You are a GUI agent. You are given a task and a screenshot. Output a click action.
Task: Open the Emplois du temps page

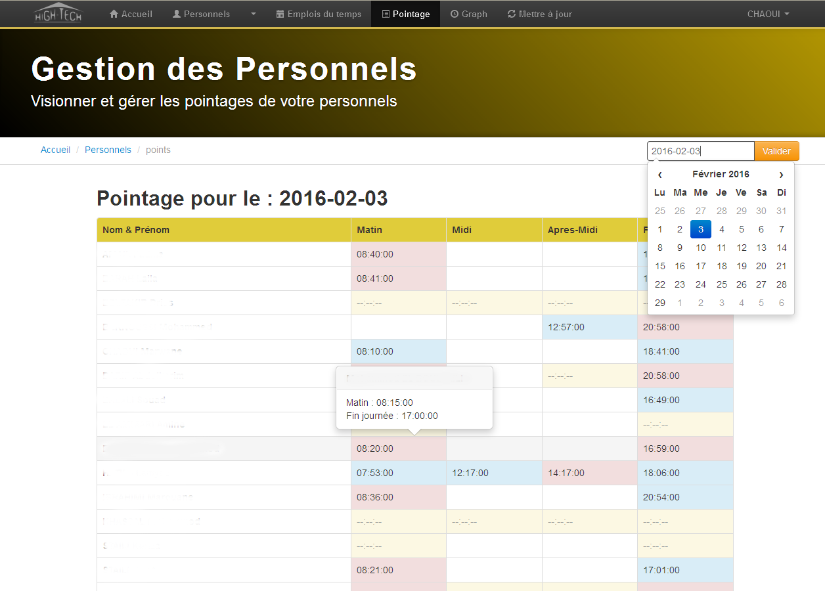tap(319, 14)
